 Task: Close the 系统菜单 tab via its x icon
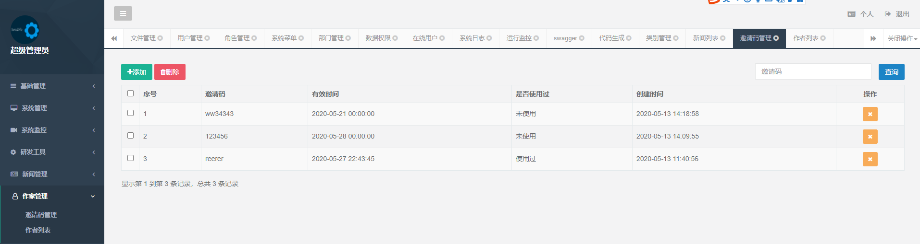tap(301, 38)
